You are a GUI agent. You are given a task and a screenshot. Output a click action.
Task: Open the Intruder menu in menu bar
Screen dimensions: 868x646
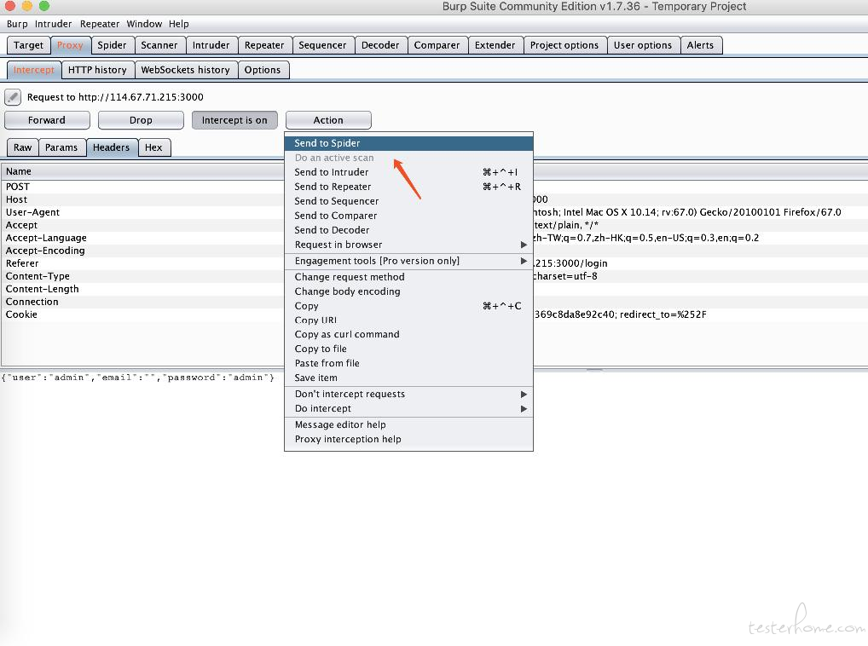click(53, 24)
